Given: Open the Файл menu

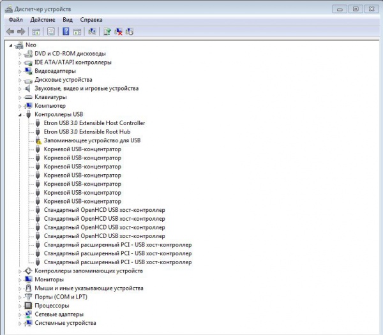Looking at the screenshot, I should point(15,20).
